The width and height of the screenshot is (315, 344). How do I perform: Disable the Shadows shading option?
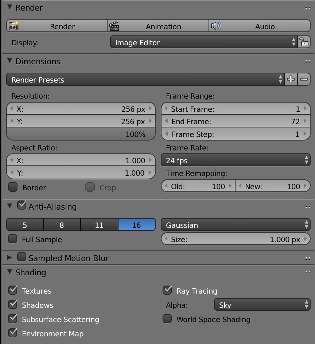coord(13,305)
